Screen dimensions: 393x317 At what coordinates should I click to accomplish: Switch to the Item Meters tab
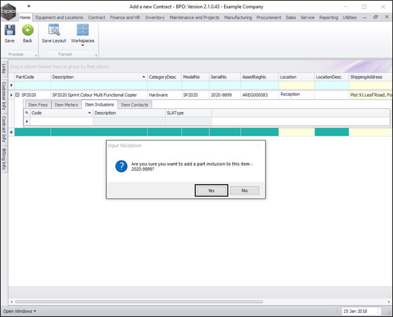(x=66, y=105)
